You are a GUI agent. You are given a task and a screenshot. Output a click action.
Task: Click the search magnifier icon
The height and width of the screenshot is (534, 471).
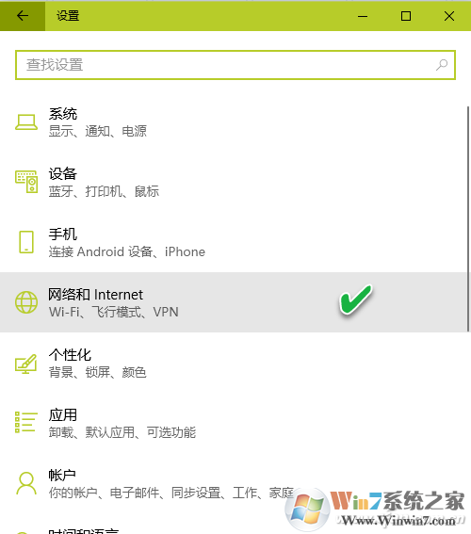pyautogui.click(x=442, y=65)
